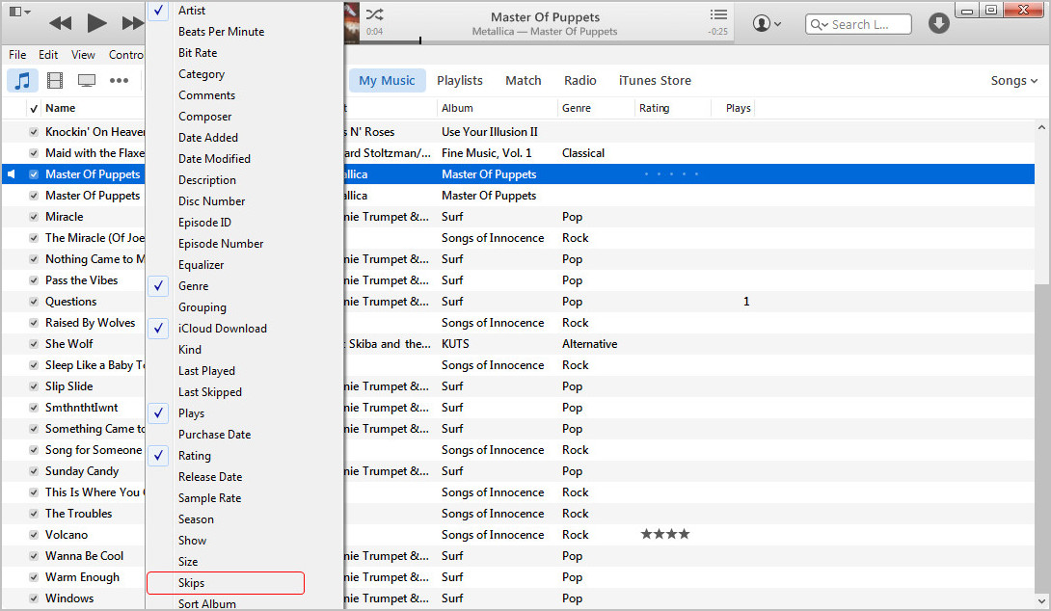The height and width of the screenshot is (611, 1051).
Task: Click scrollbar down arrow of song list
Action: tap(1041, 601)
